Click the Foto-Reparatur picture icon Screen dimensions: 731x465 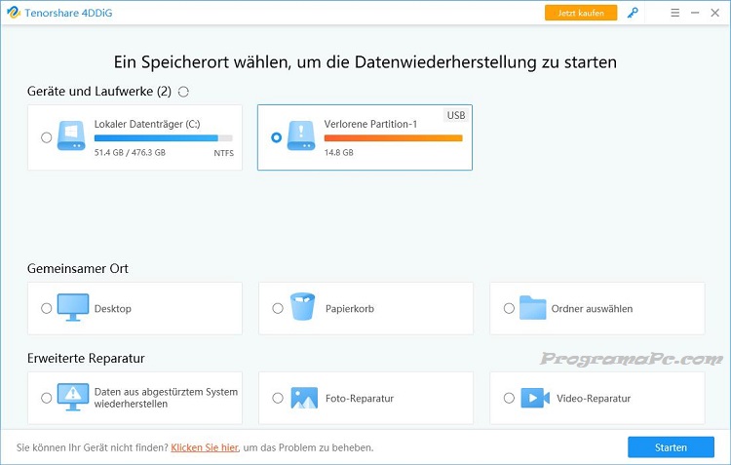click(x=303, y=398)
